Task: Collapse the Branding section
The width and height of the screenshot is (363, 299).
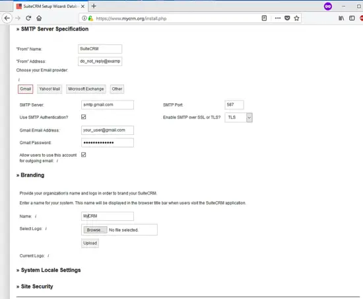Action: tap(30, 175)
